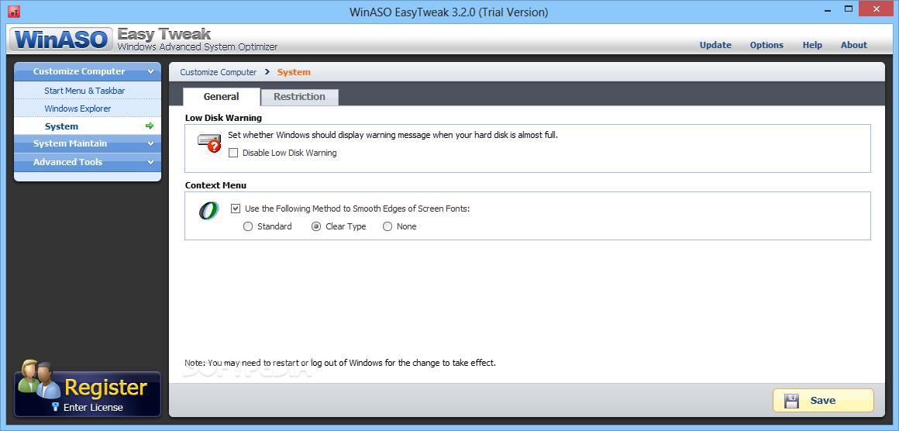
Task: Select the None radio option
Action: (x=387, y=226)
